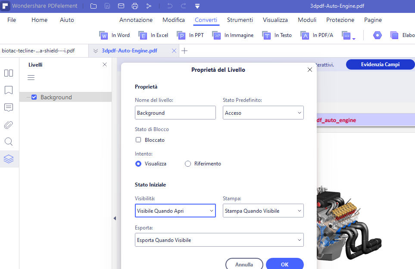The image size is (415, 269).
Task: Expand the Stato Predefinito dropdown
Action: point(263,113)
